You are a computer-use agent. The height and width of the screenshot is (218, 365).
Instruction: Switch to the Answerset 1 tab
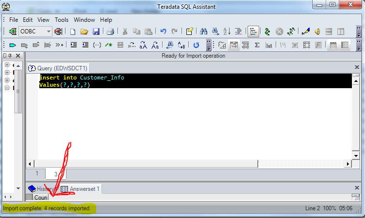coord(80,189)
